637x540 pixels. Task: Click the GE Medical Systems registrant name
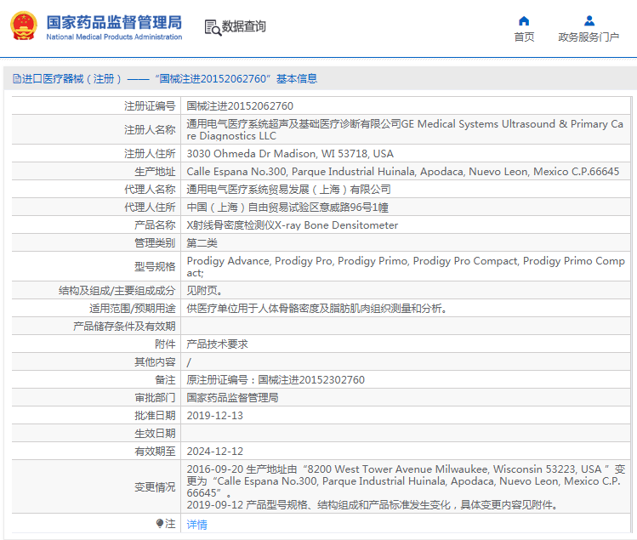[x=405, y=129]
